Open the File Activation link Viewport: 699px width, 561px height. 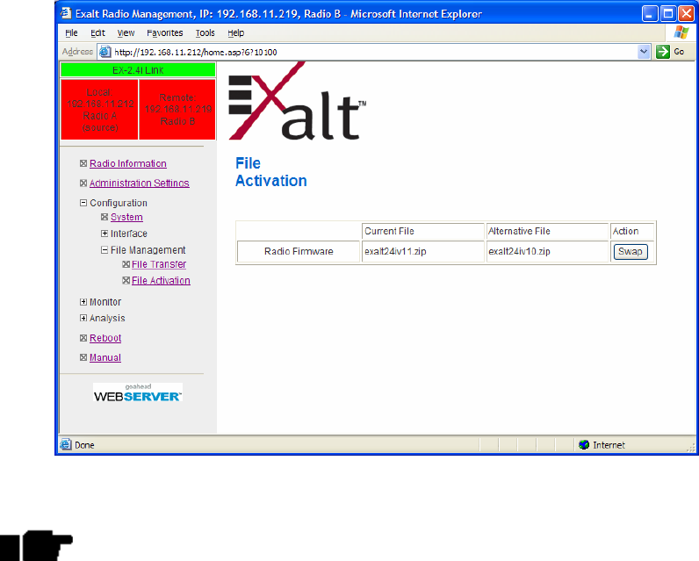[x=161, y=281]
